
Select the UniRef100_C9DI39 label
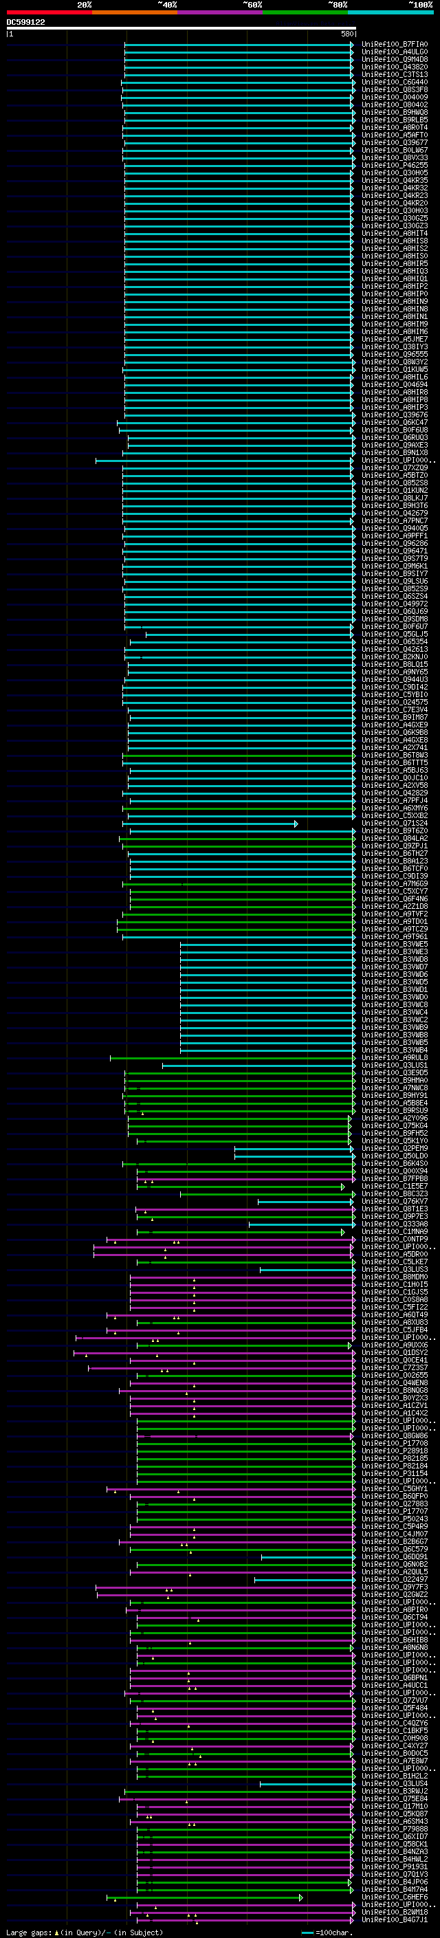coord(394,876)
